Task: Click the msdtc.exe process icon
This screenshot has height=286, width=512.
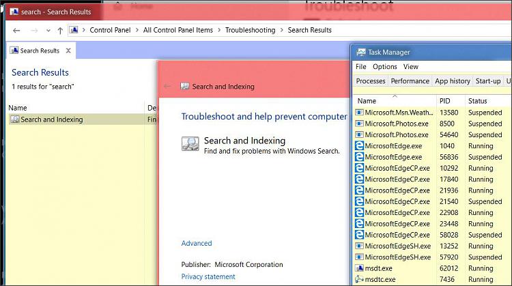Action: click(359, 279)
